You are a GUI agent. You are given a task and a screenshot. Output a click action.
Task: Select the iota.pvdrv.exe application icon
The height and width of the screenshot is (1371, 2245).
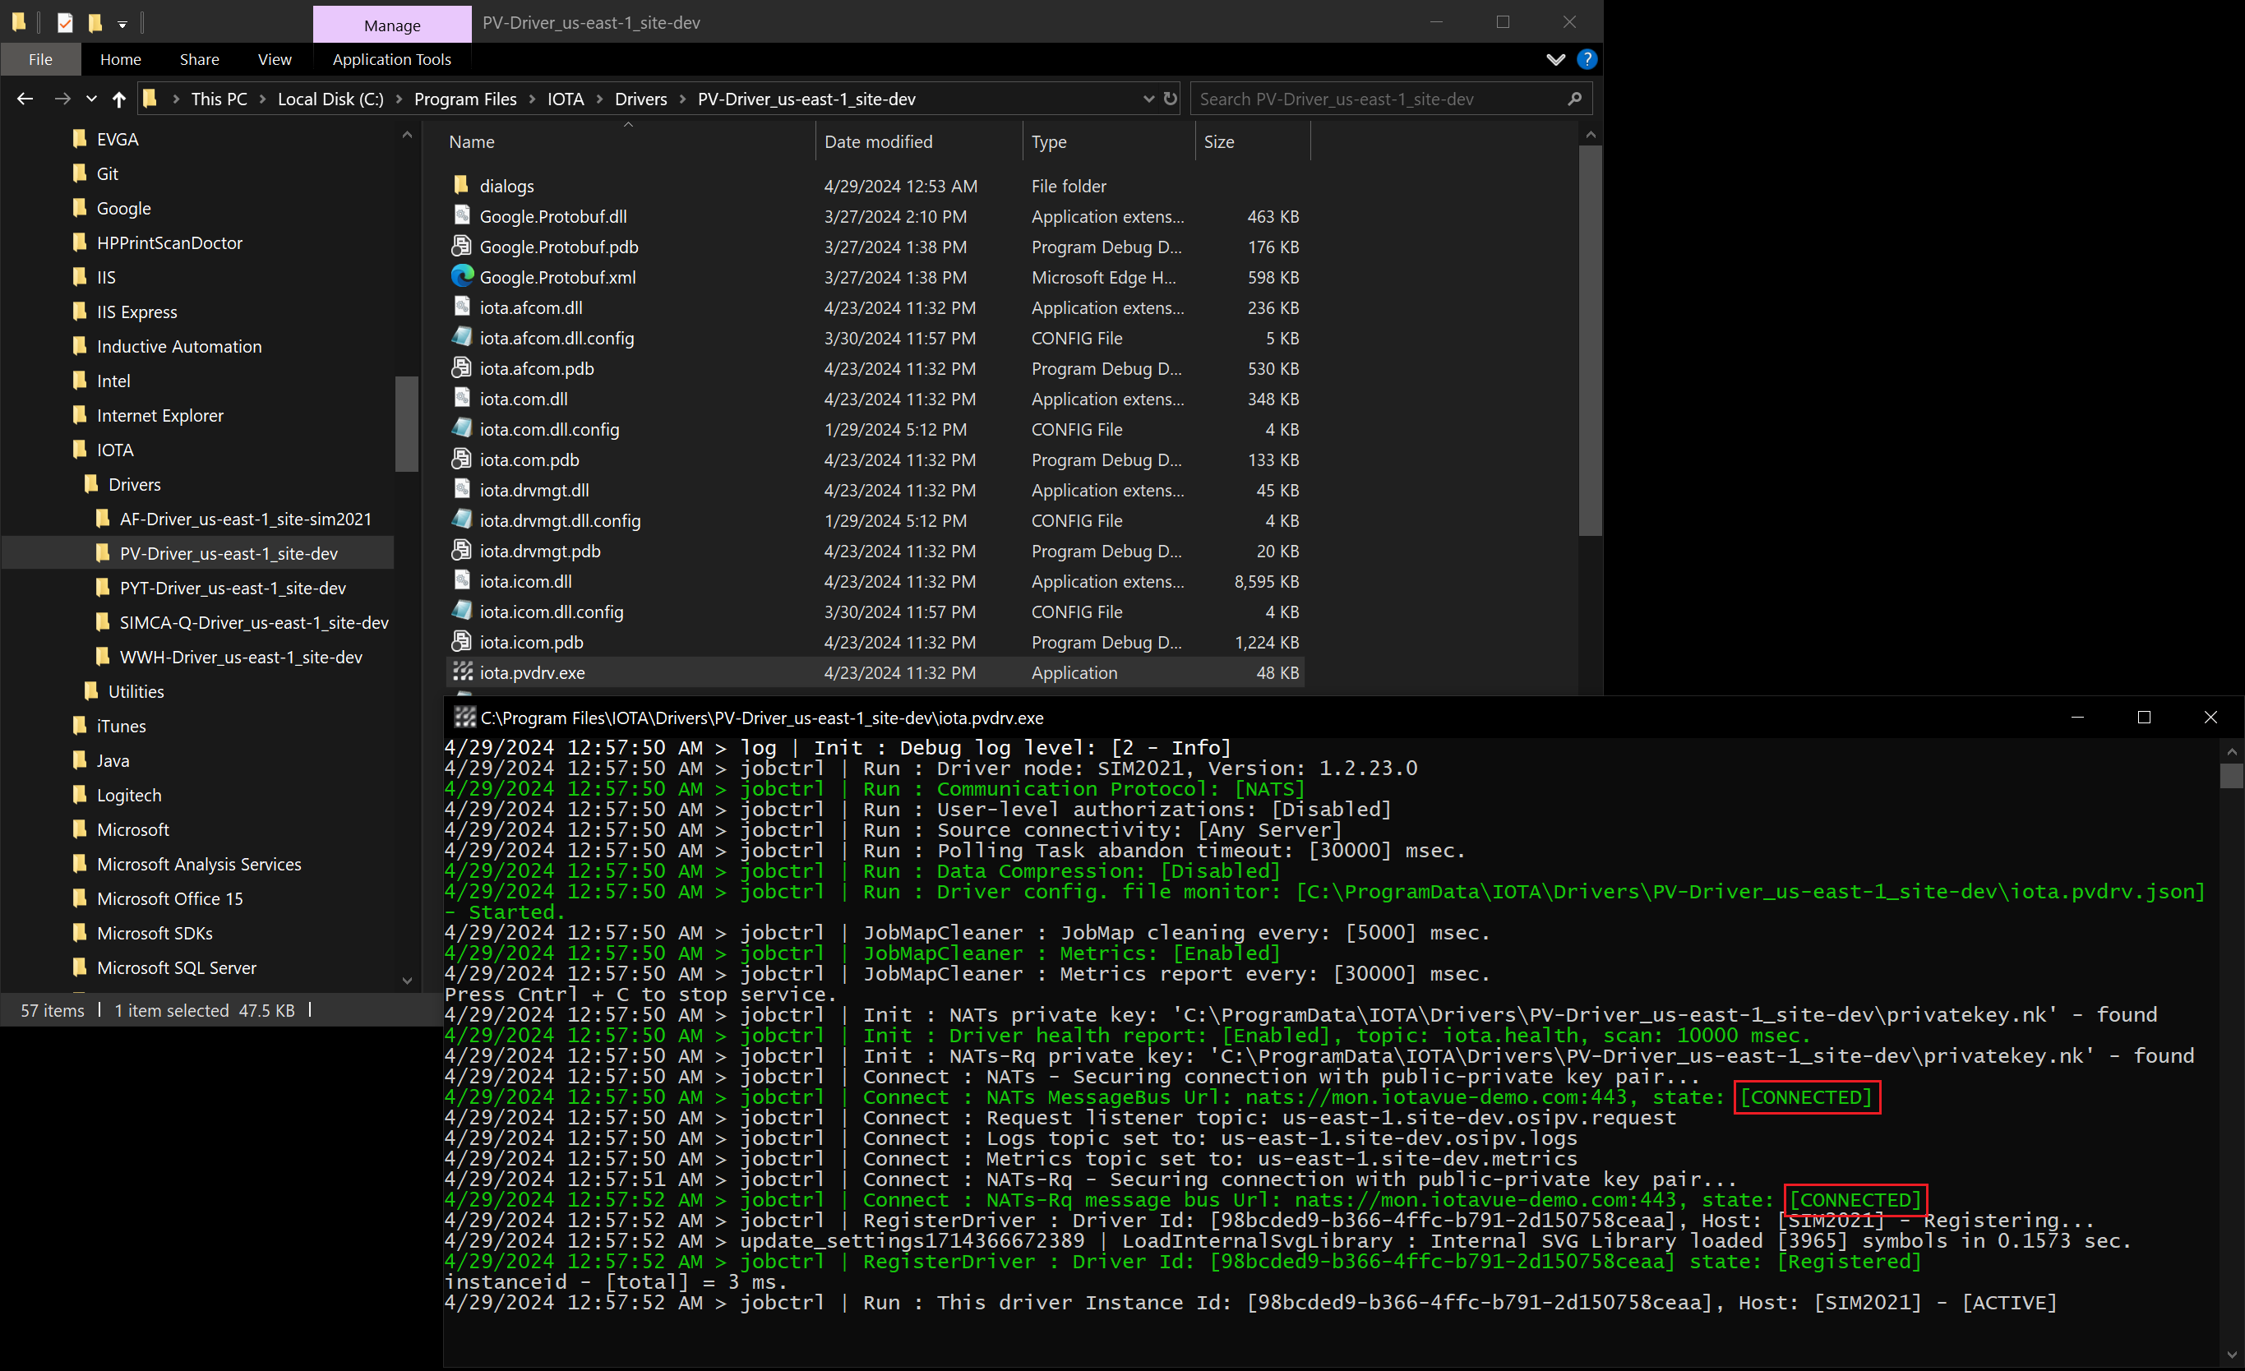pyautogui.click(x=463, y=672)
